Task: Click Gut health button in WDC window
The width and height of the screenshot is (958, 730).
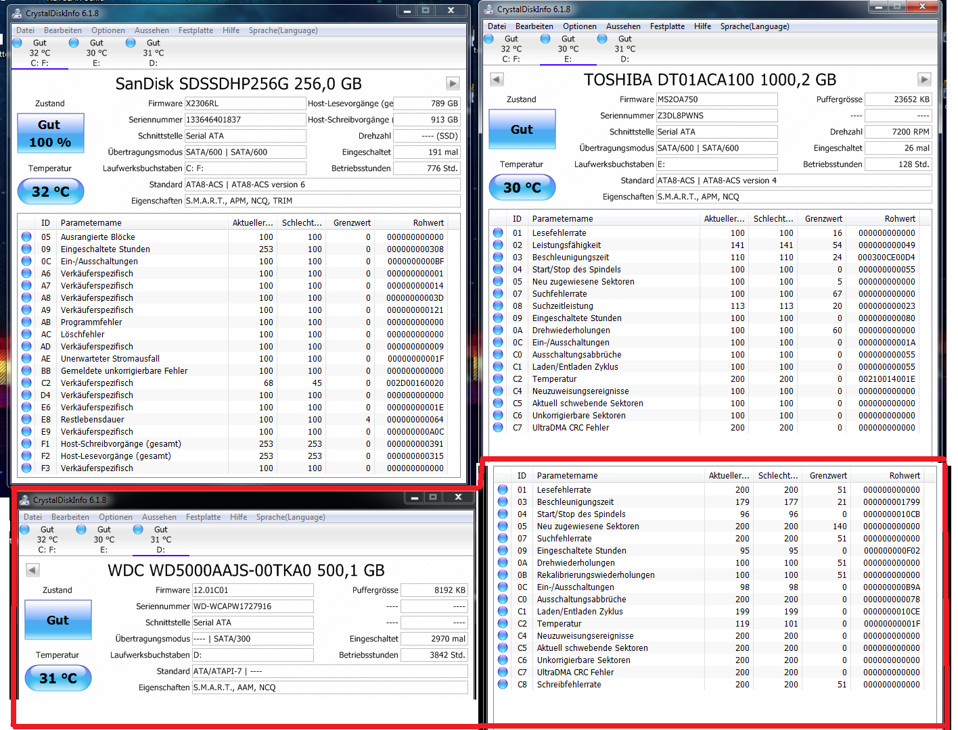Action: click(58, 620)
